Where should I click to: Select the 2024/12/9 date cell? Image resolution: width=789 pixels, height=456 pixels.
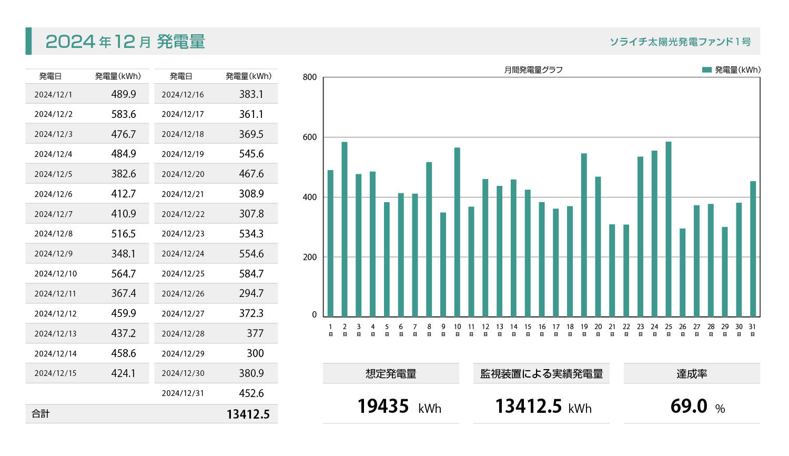coord(53,254)
